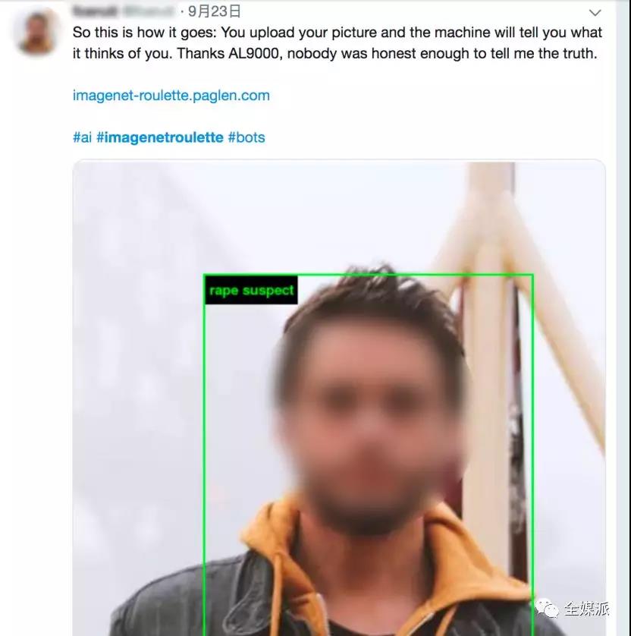
Task: Click the tweet text starting "So this is"
Action: click(x=337, y=33)
